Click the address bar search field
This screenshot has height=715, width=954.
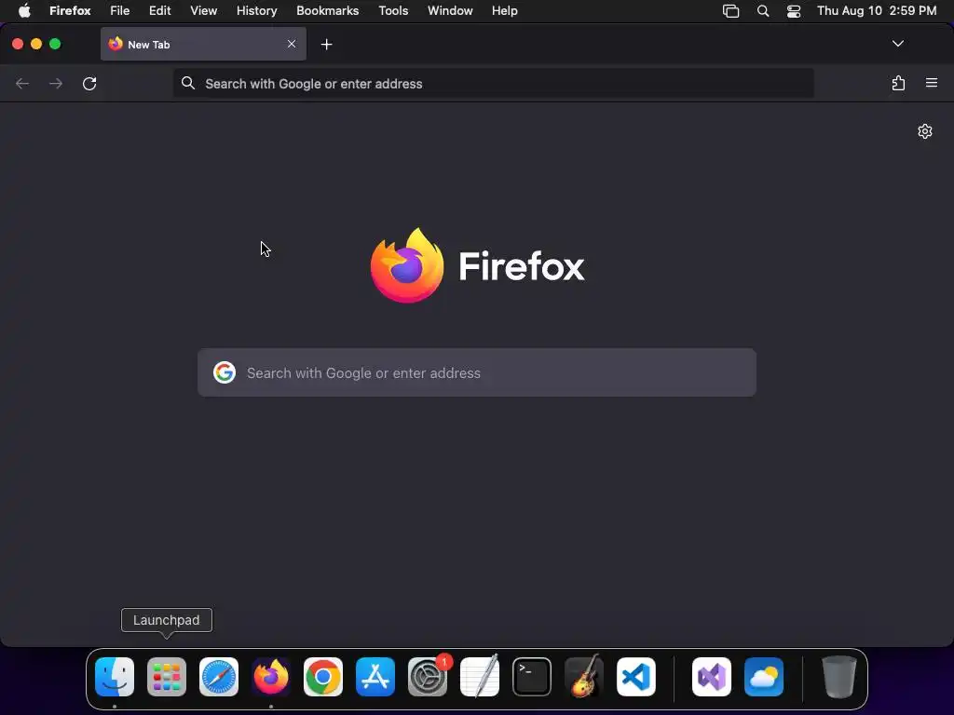[494, 83]
